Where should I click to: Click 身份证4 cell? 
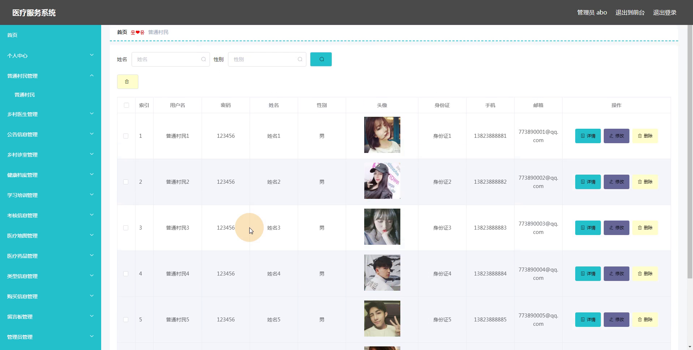tap(442, 274)
